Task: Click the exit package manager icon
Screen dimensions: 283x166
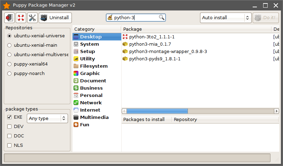Action: pos(9,18)
